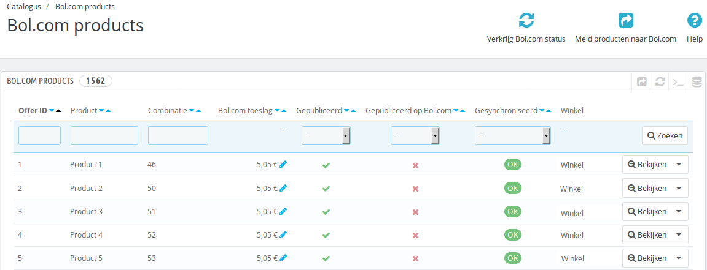Click Bekijken for Product 4
Screen dimensions: 707x270
648,234
